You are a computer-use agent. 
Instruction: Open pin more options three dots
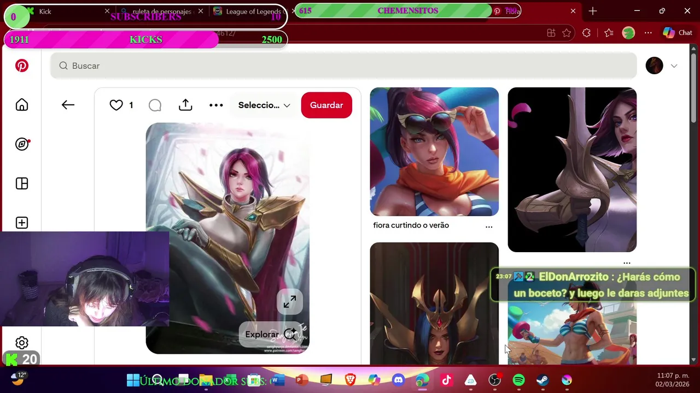216,105
